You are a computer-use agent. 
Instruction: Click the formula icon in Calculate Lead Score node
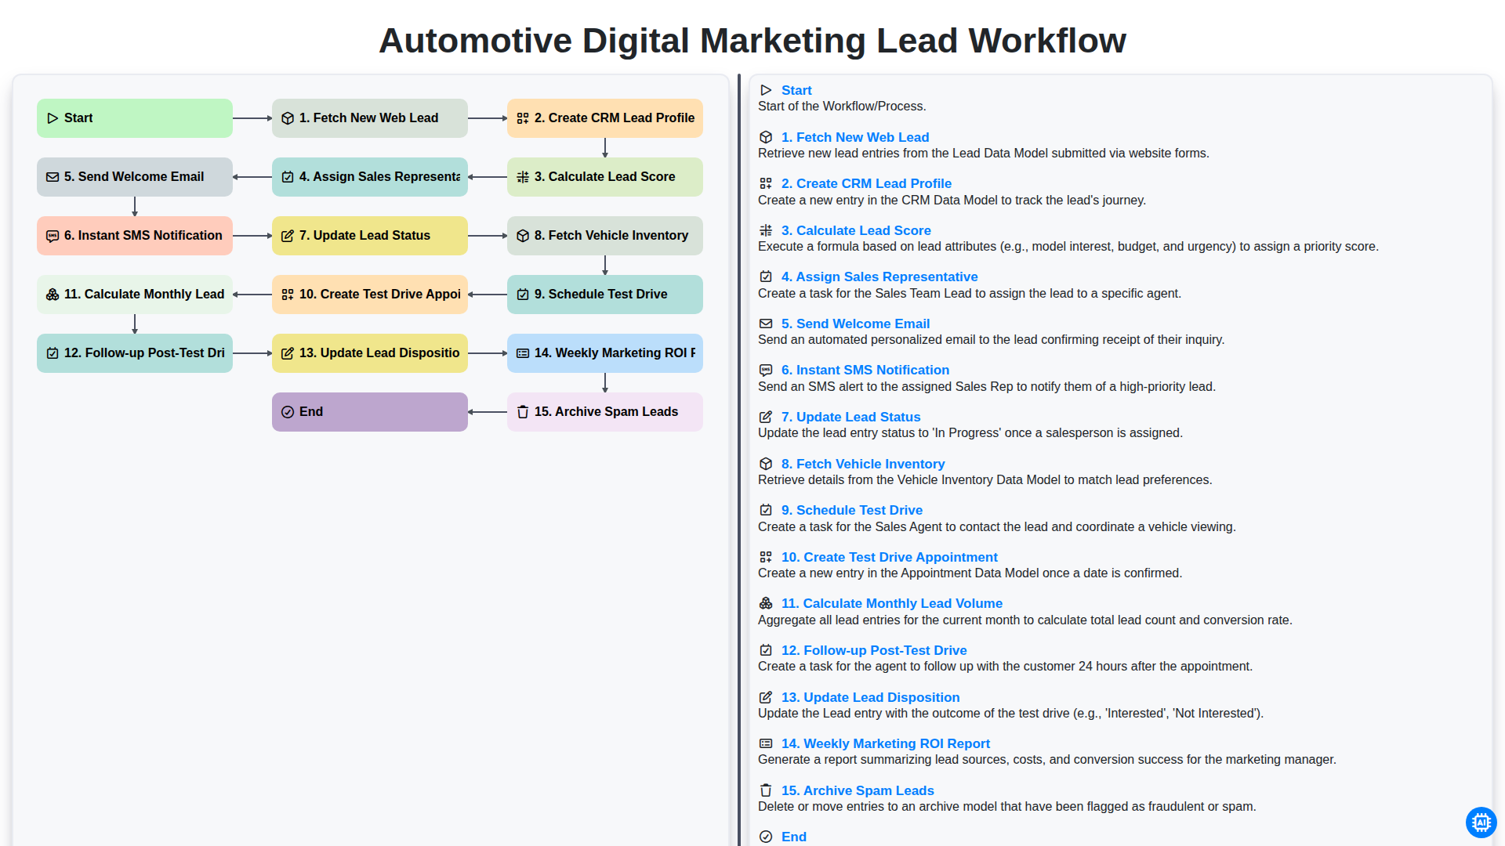523,177
